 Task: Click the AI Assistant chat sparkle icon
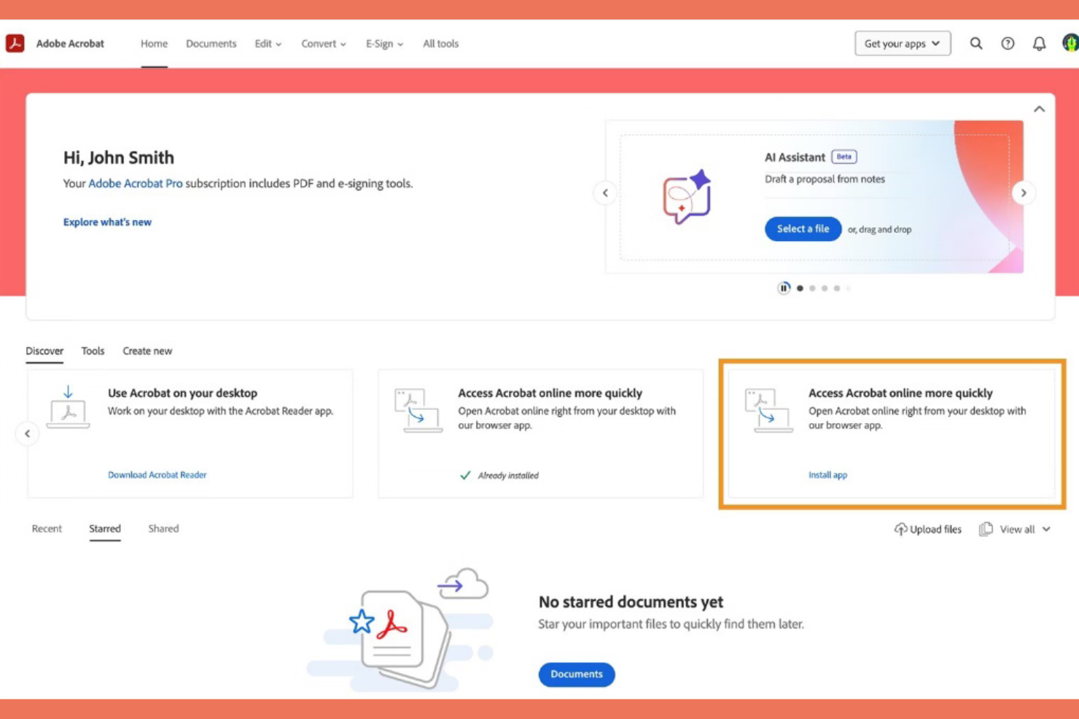(x=687, y=197)
